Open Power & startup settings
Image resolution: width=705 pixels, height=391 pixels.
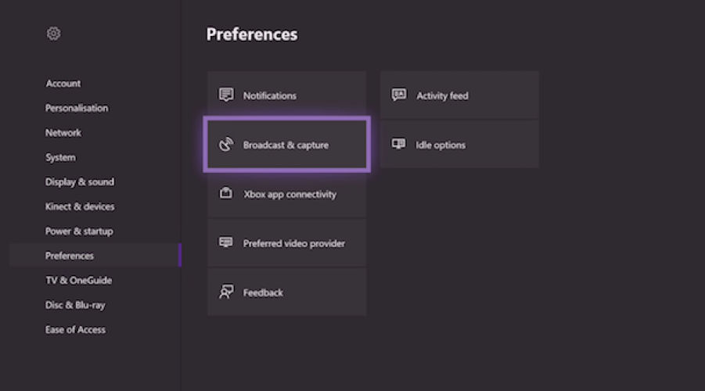79,231
